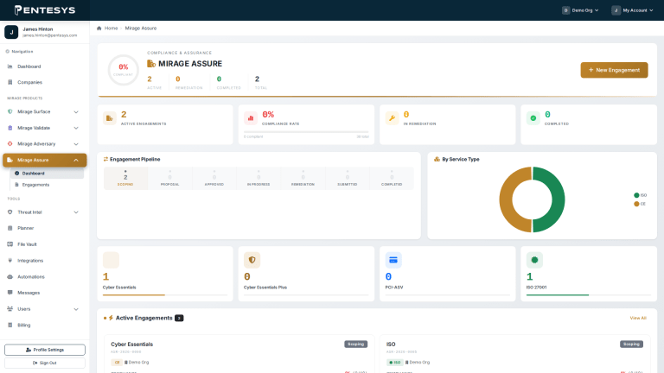Image resolution: width=664 pixels, height=373 pixels.
Task: Click the ISO legend color dot
Action: tap(636, 195)
